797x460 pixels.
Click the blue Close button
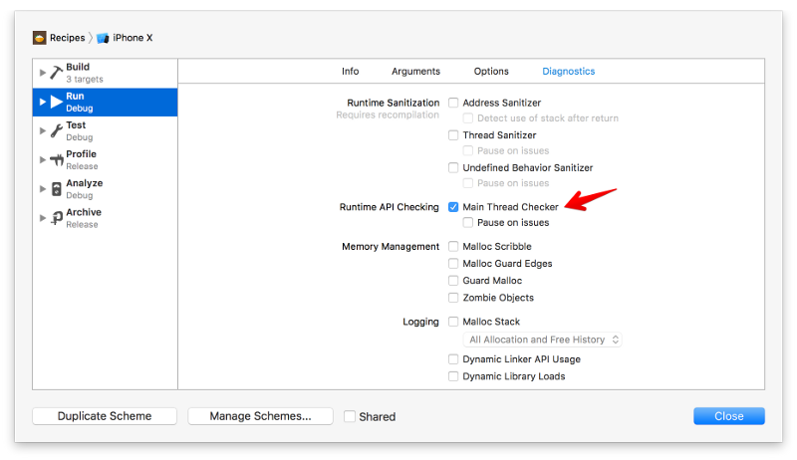point(729,416)
